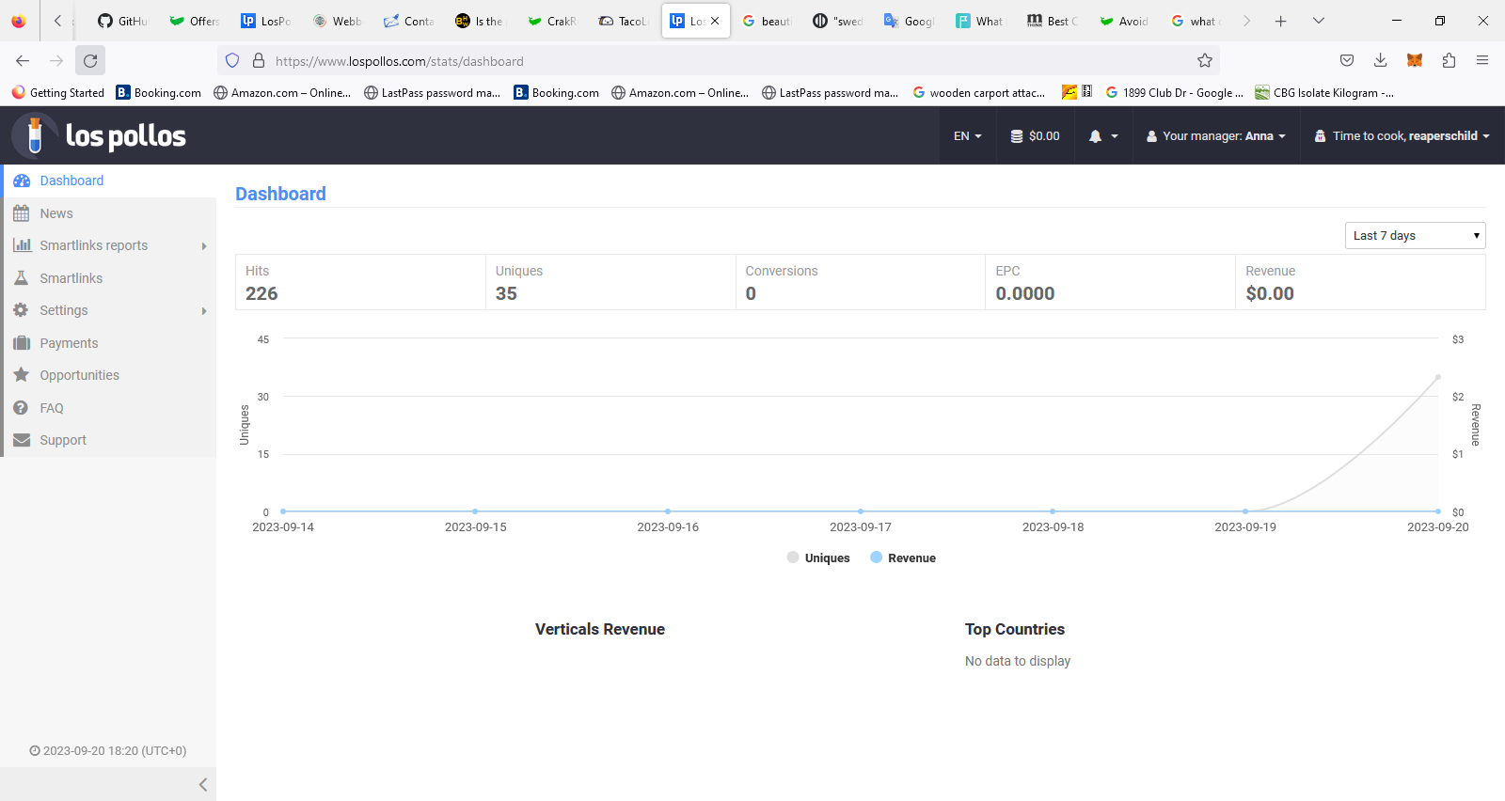Switch to the Taco browser tab
Screen dimensions: 1505x801
tap(624, 21)
